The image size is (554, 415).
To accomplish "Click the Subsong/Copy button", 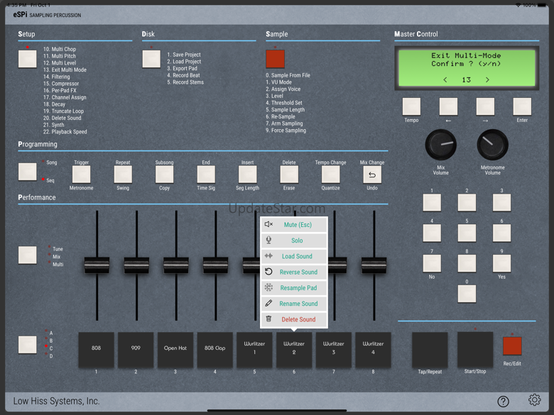I will pos(164,175).
